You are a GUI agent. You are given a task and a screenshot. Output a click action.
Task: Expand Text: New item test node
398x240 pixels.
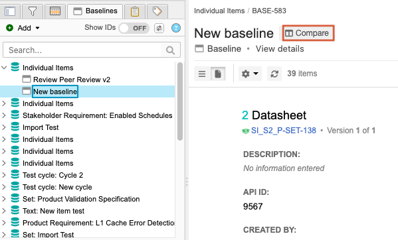pos(4,211)
